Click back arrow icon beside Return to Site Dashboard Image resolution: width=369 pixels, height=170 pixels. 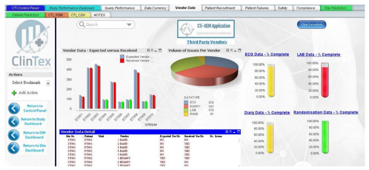(x=14, y=148)
